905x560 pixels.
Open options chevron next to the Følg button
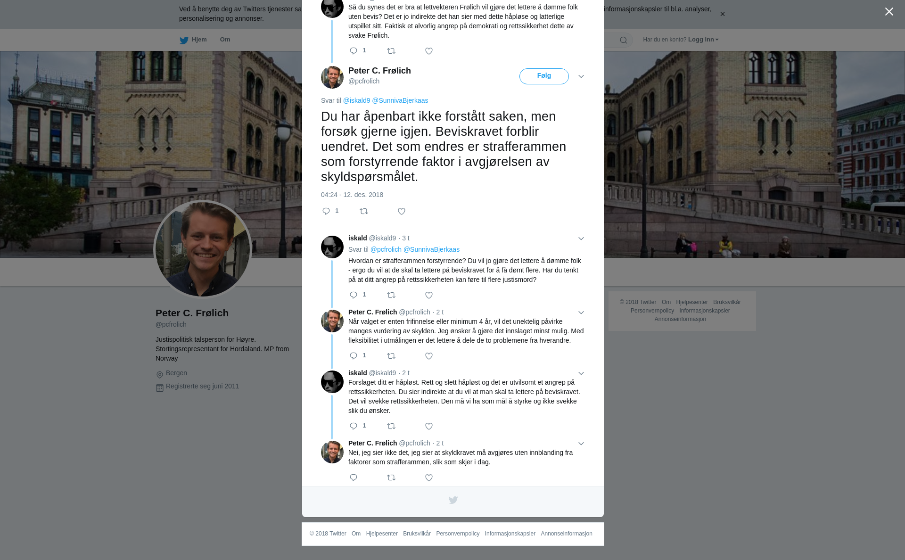[581, 76]
